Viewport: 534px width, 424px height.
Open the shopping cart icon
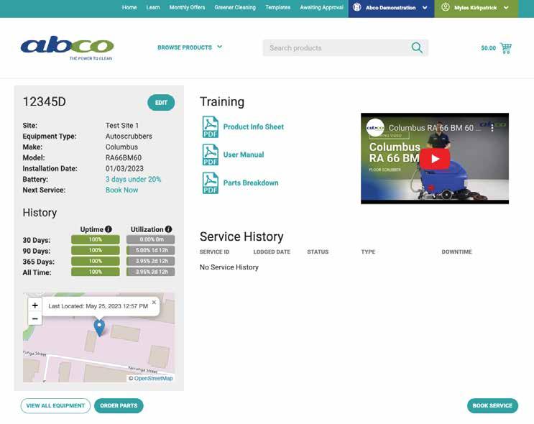(506, 48)
